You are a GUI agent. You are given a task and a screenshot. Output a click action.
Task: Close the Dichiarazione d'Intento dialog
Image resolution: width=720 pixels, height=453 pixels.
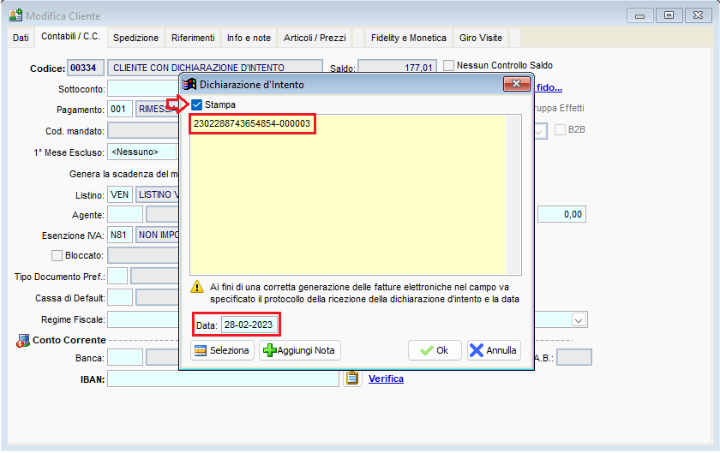(x=514, y=84)
